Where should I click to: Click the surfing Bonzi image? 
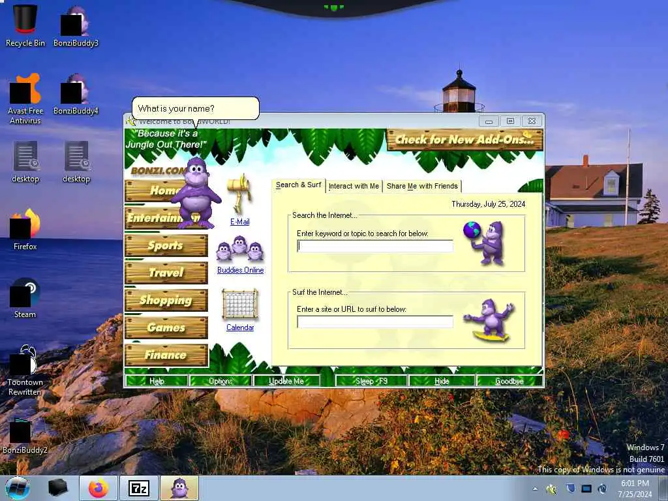[x=490, y=320]
